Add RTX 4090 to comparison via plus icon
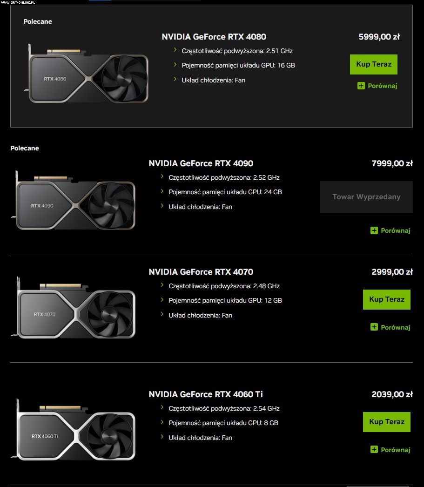The image size is (424, 487). tap(374, 230)
